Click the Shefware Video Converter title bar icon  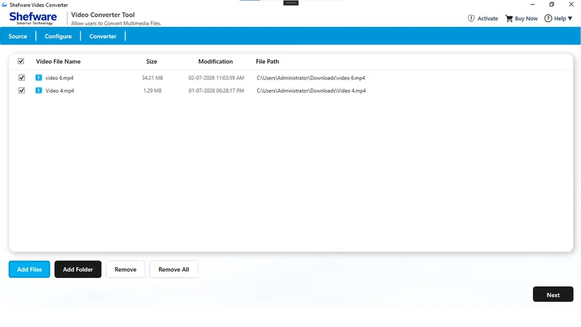[x=5, y=5]
